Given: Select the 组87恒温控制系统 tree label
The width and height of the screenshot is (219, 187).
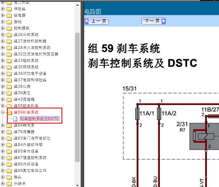Looking at the screenshot, I should pyautogui.click(x=30, y=158).
